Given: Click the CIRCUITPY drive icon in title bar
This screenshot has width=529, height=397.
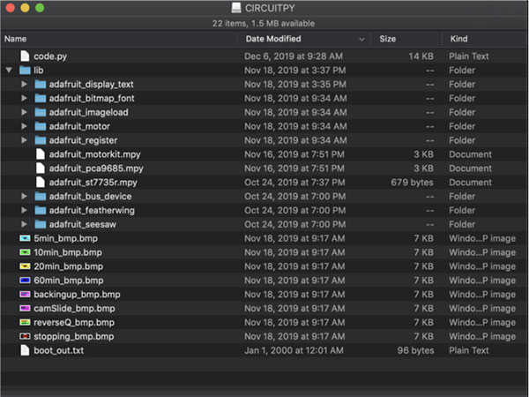Looking at the screenshot, I should 236,8.
